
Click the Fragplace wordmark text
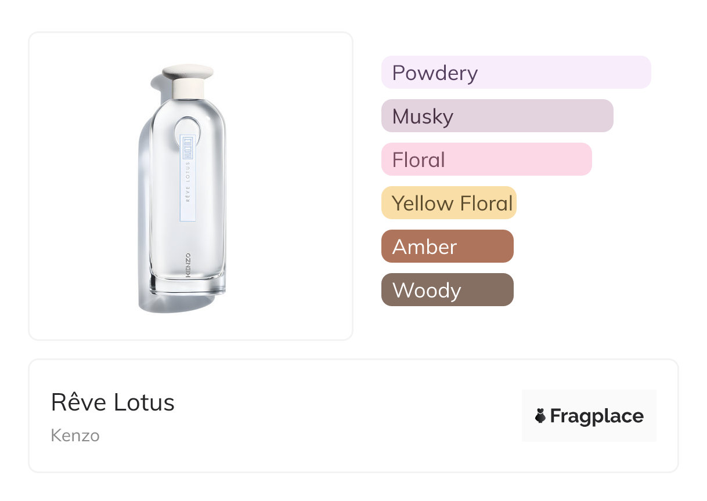[x=597, y=416]
